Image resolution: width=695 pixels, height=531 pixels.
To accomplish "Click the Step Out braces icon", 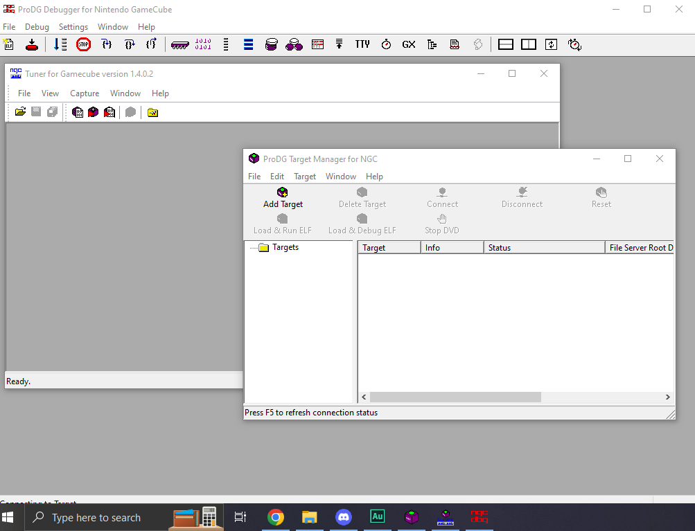I will [x=151, y=44].
